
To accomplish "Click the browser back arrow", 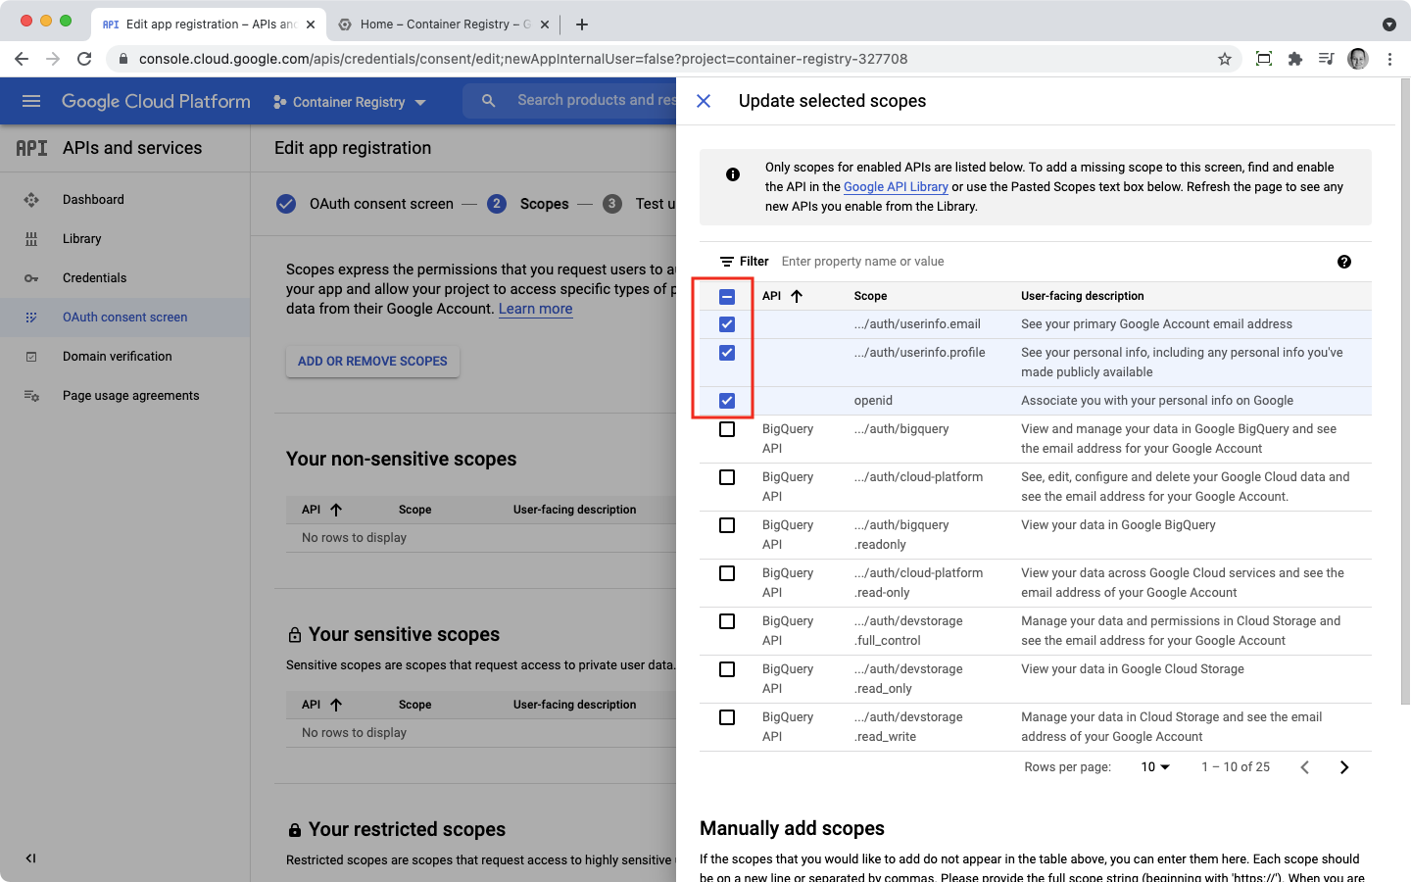I will [x=22, y=59].
